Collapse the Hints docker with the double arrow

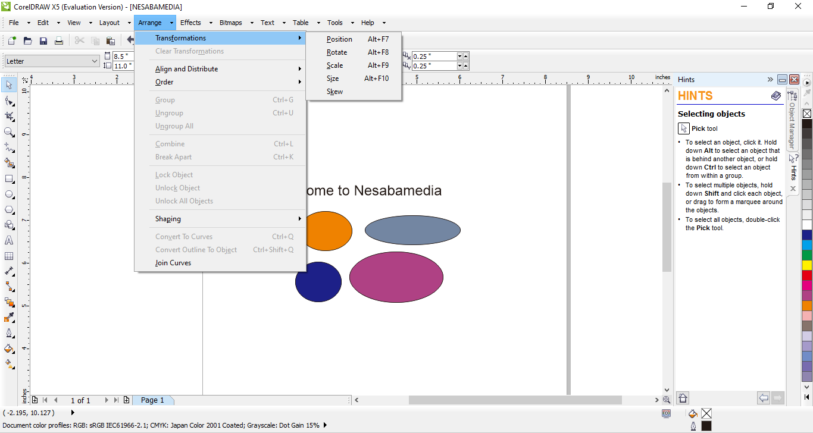click(x=770, y=80)
